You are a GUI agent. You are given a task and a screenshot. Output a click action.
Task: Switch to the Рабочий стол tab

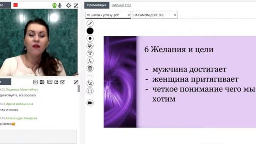pos(121,5)
